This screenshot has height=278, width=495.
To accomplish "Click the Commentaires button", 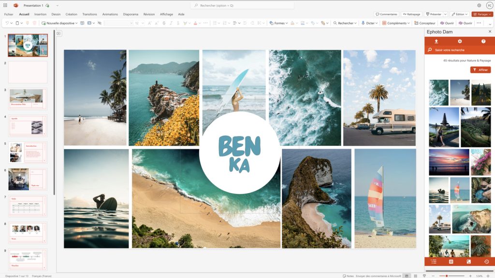I will 386,14.
